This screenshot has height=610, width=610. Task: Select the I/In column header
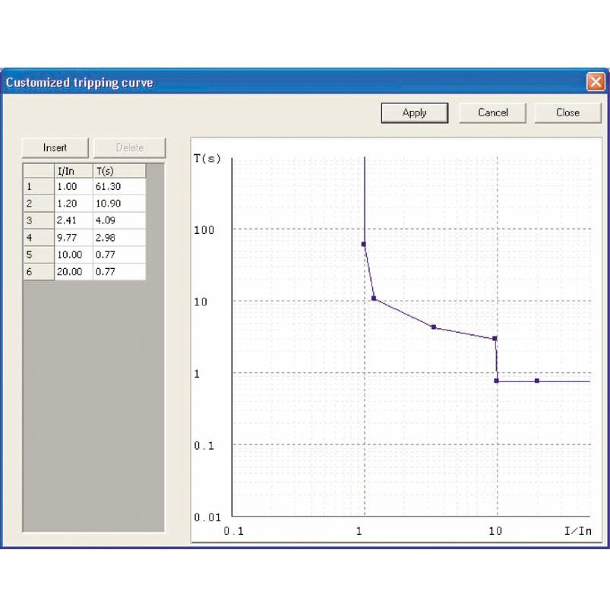pos(74,171)
